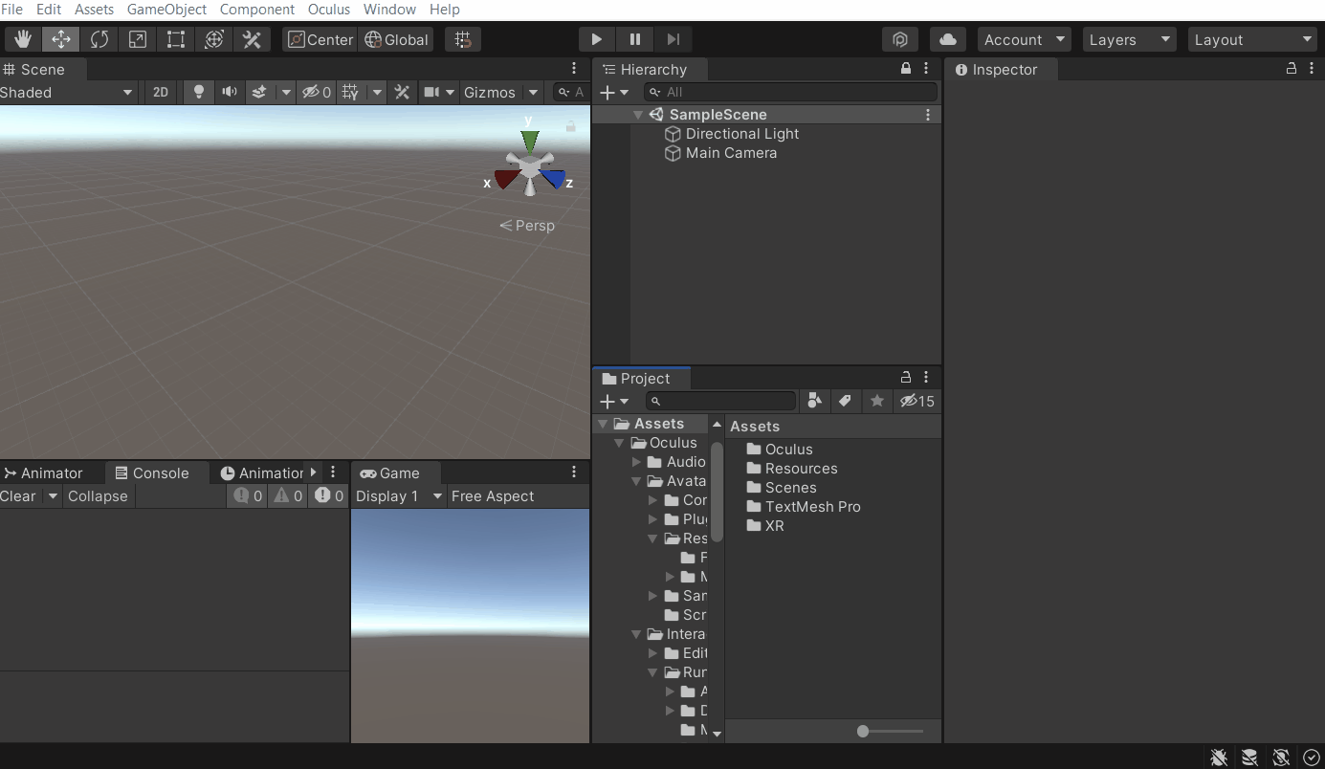Click the Collab service icon

pos(899,39)
